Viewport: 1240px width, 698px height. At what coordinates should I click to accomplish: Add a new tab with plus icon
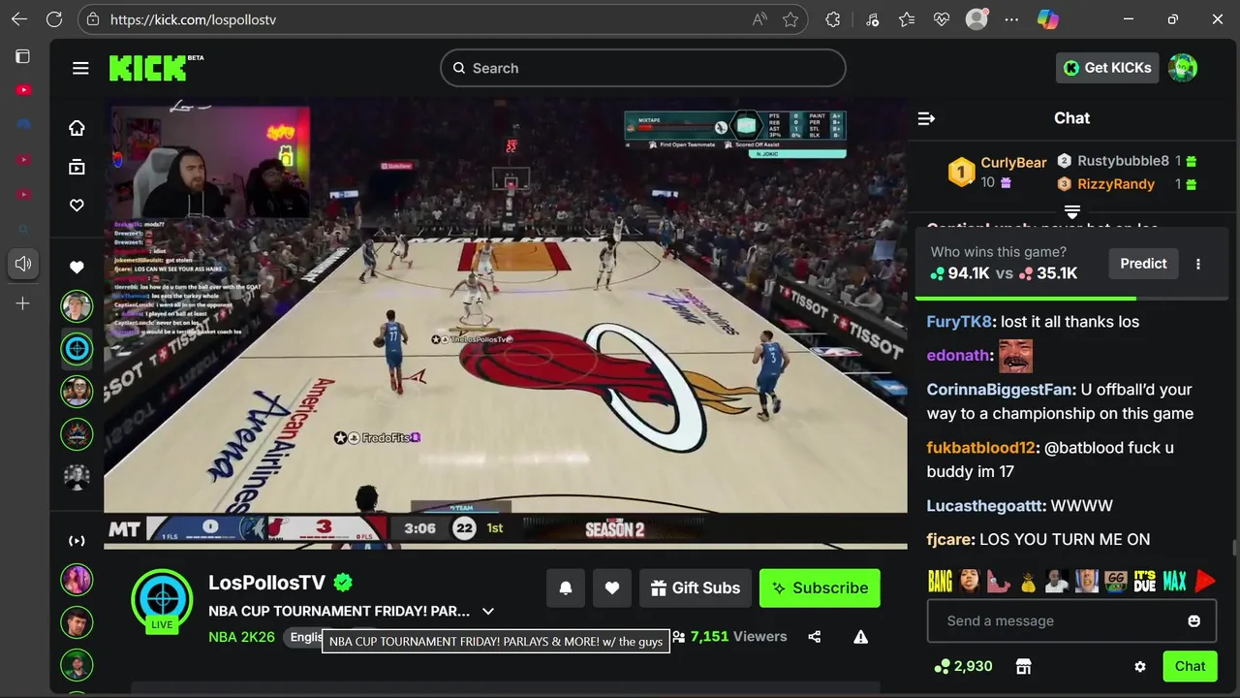22,303
